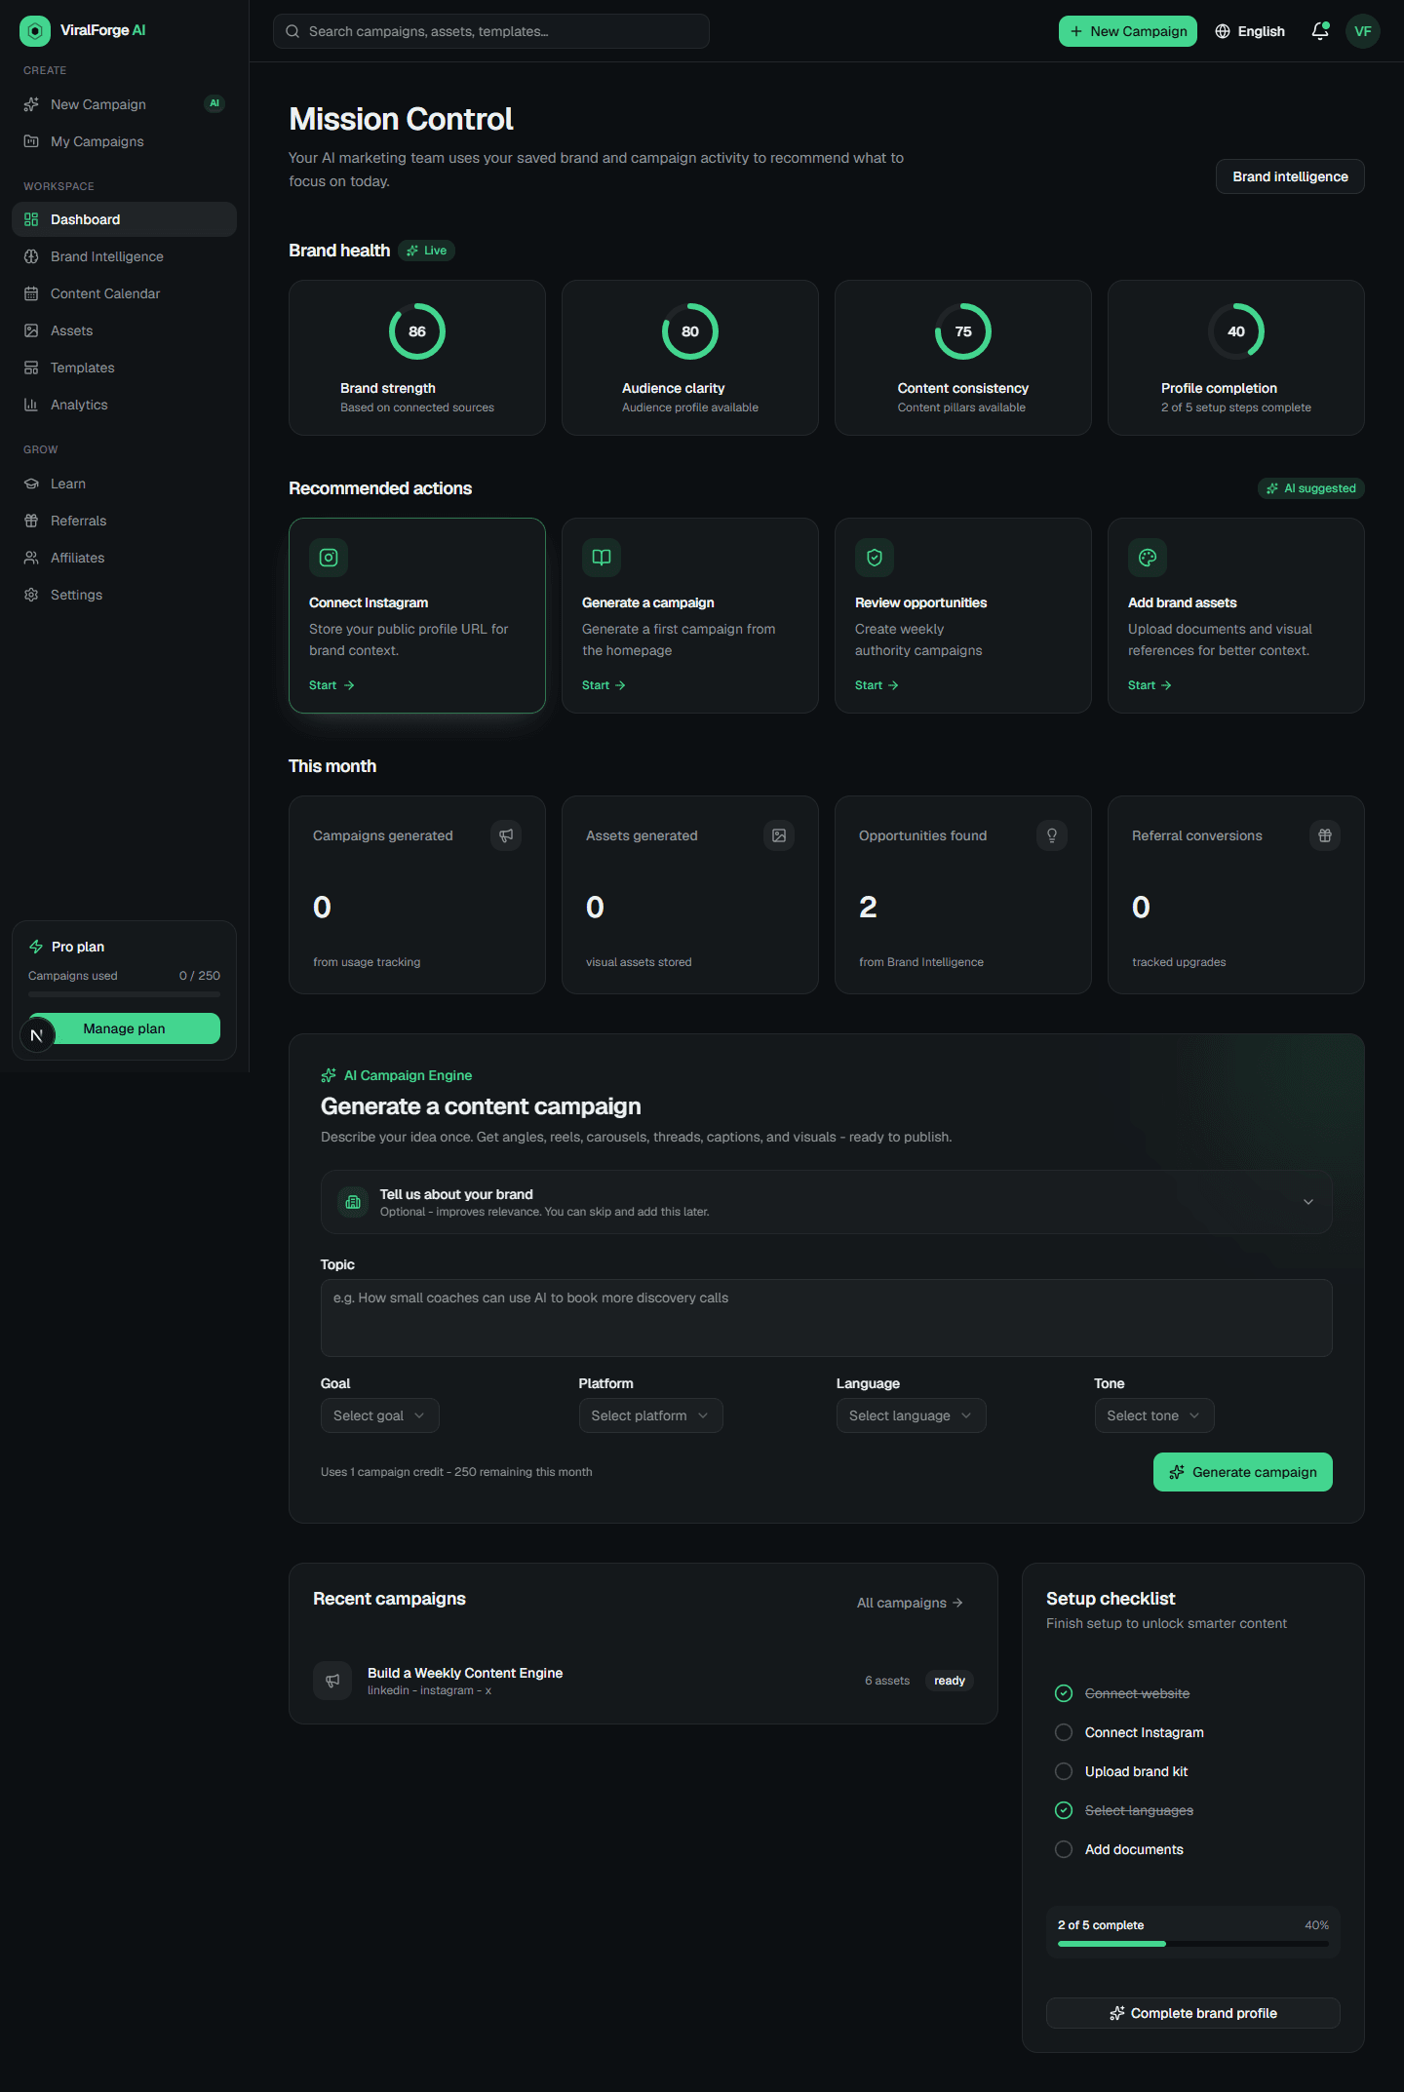Check the Upload brand kit checklist circle
The height and width of the screenshot is (2092, 1404).
tap(1064, 1771)
